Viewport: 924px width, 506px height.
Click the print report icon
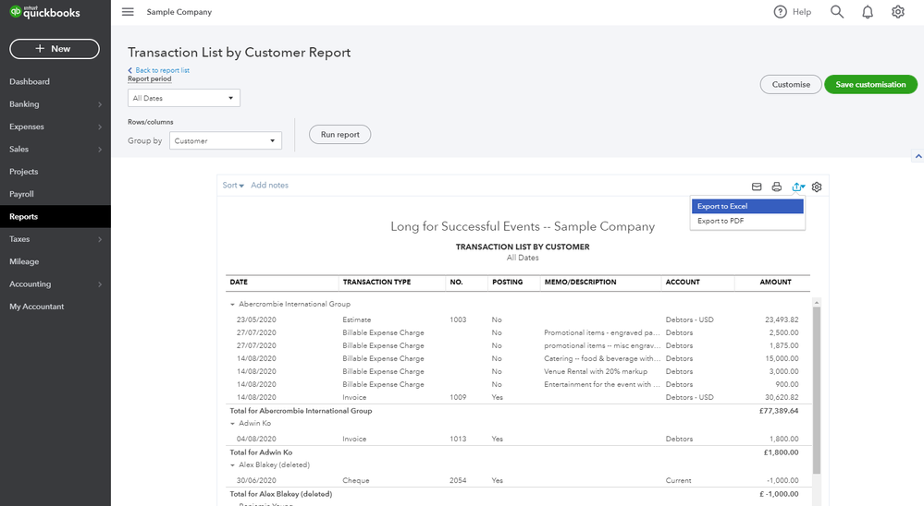[x=777, y=187]
